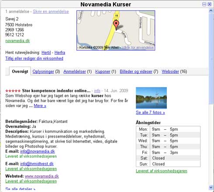Click the 'Sat:' Closed row
This screenshot has width=214, height=192.
pyautogui.click(x=168, y=158)
